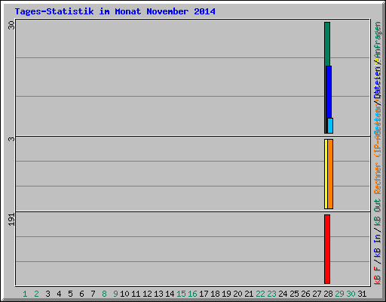Click the cyan Seiten bar on day 28
This screenshot has height=302, width=386.
(330, 125)
